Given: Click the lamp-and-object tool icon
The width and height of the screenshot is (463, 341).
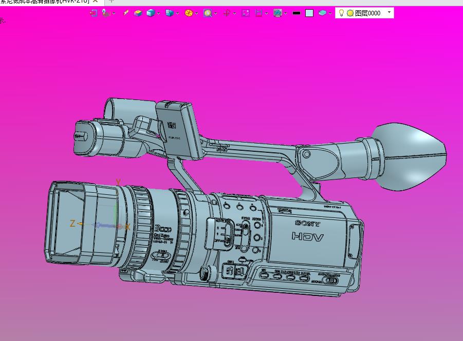Looking at the screenshot, I should [106, 13].
